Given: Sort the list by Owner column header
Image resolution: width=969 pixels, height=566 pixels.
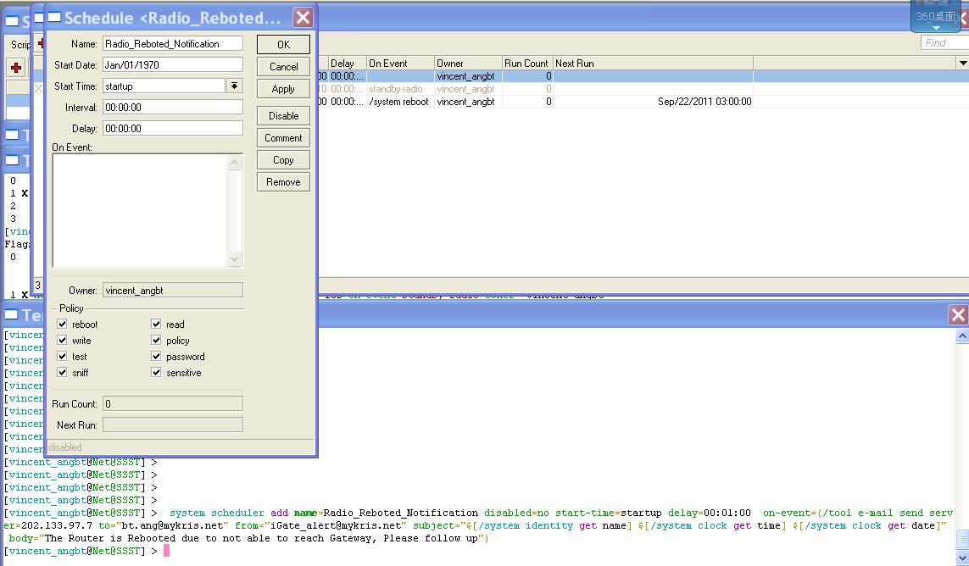Looking at the screenshot, I should [x=468, y=63].
